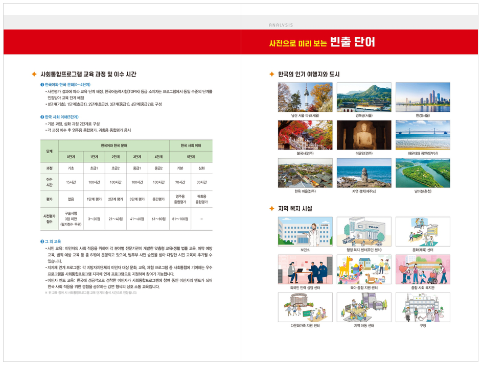The height and width of the screenshot is (365, 482).
Task: Select the 종합 사회 복지관 illustration
Action: tap(423, 269)
